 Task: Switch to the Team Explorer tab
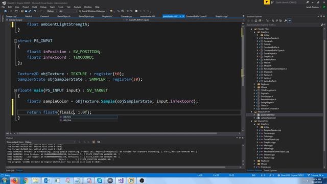270,171
